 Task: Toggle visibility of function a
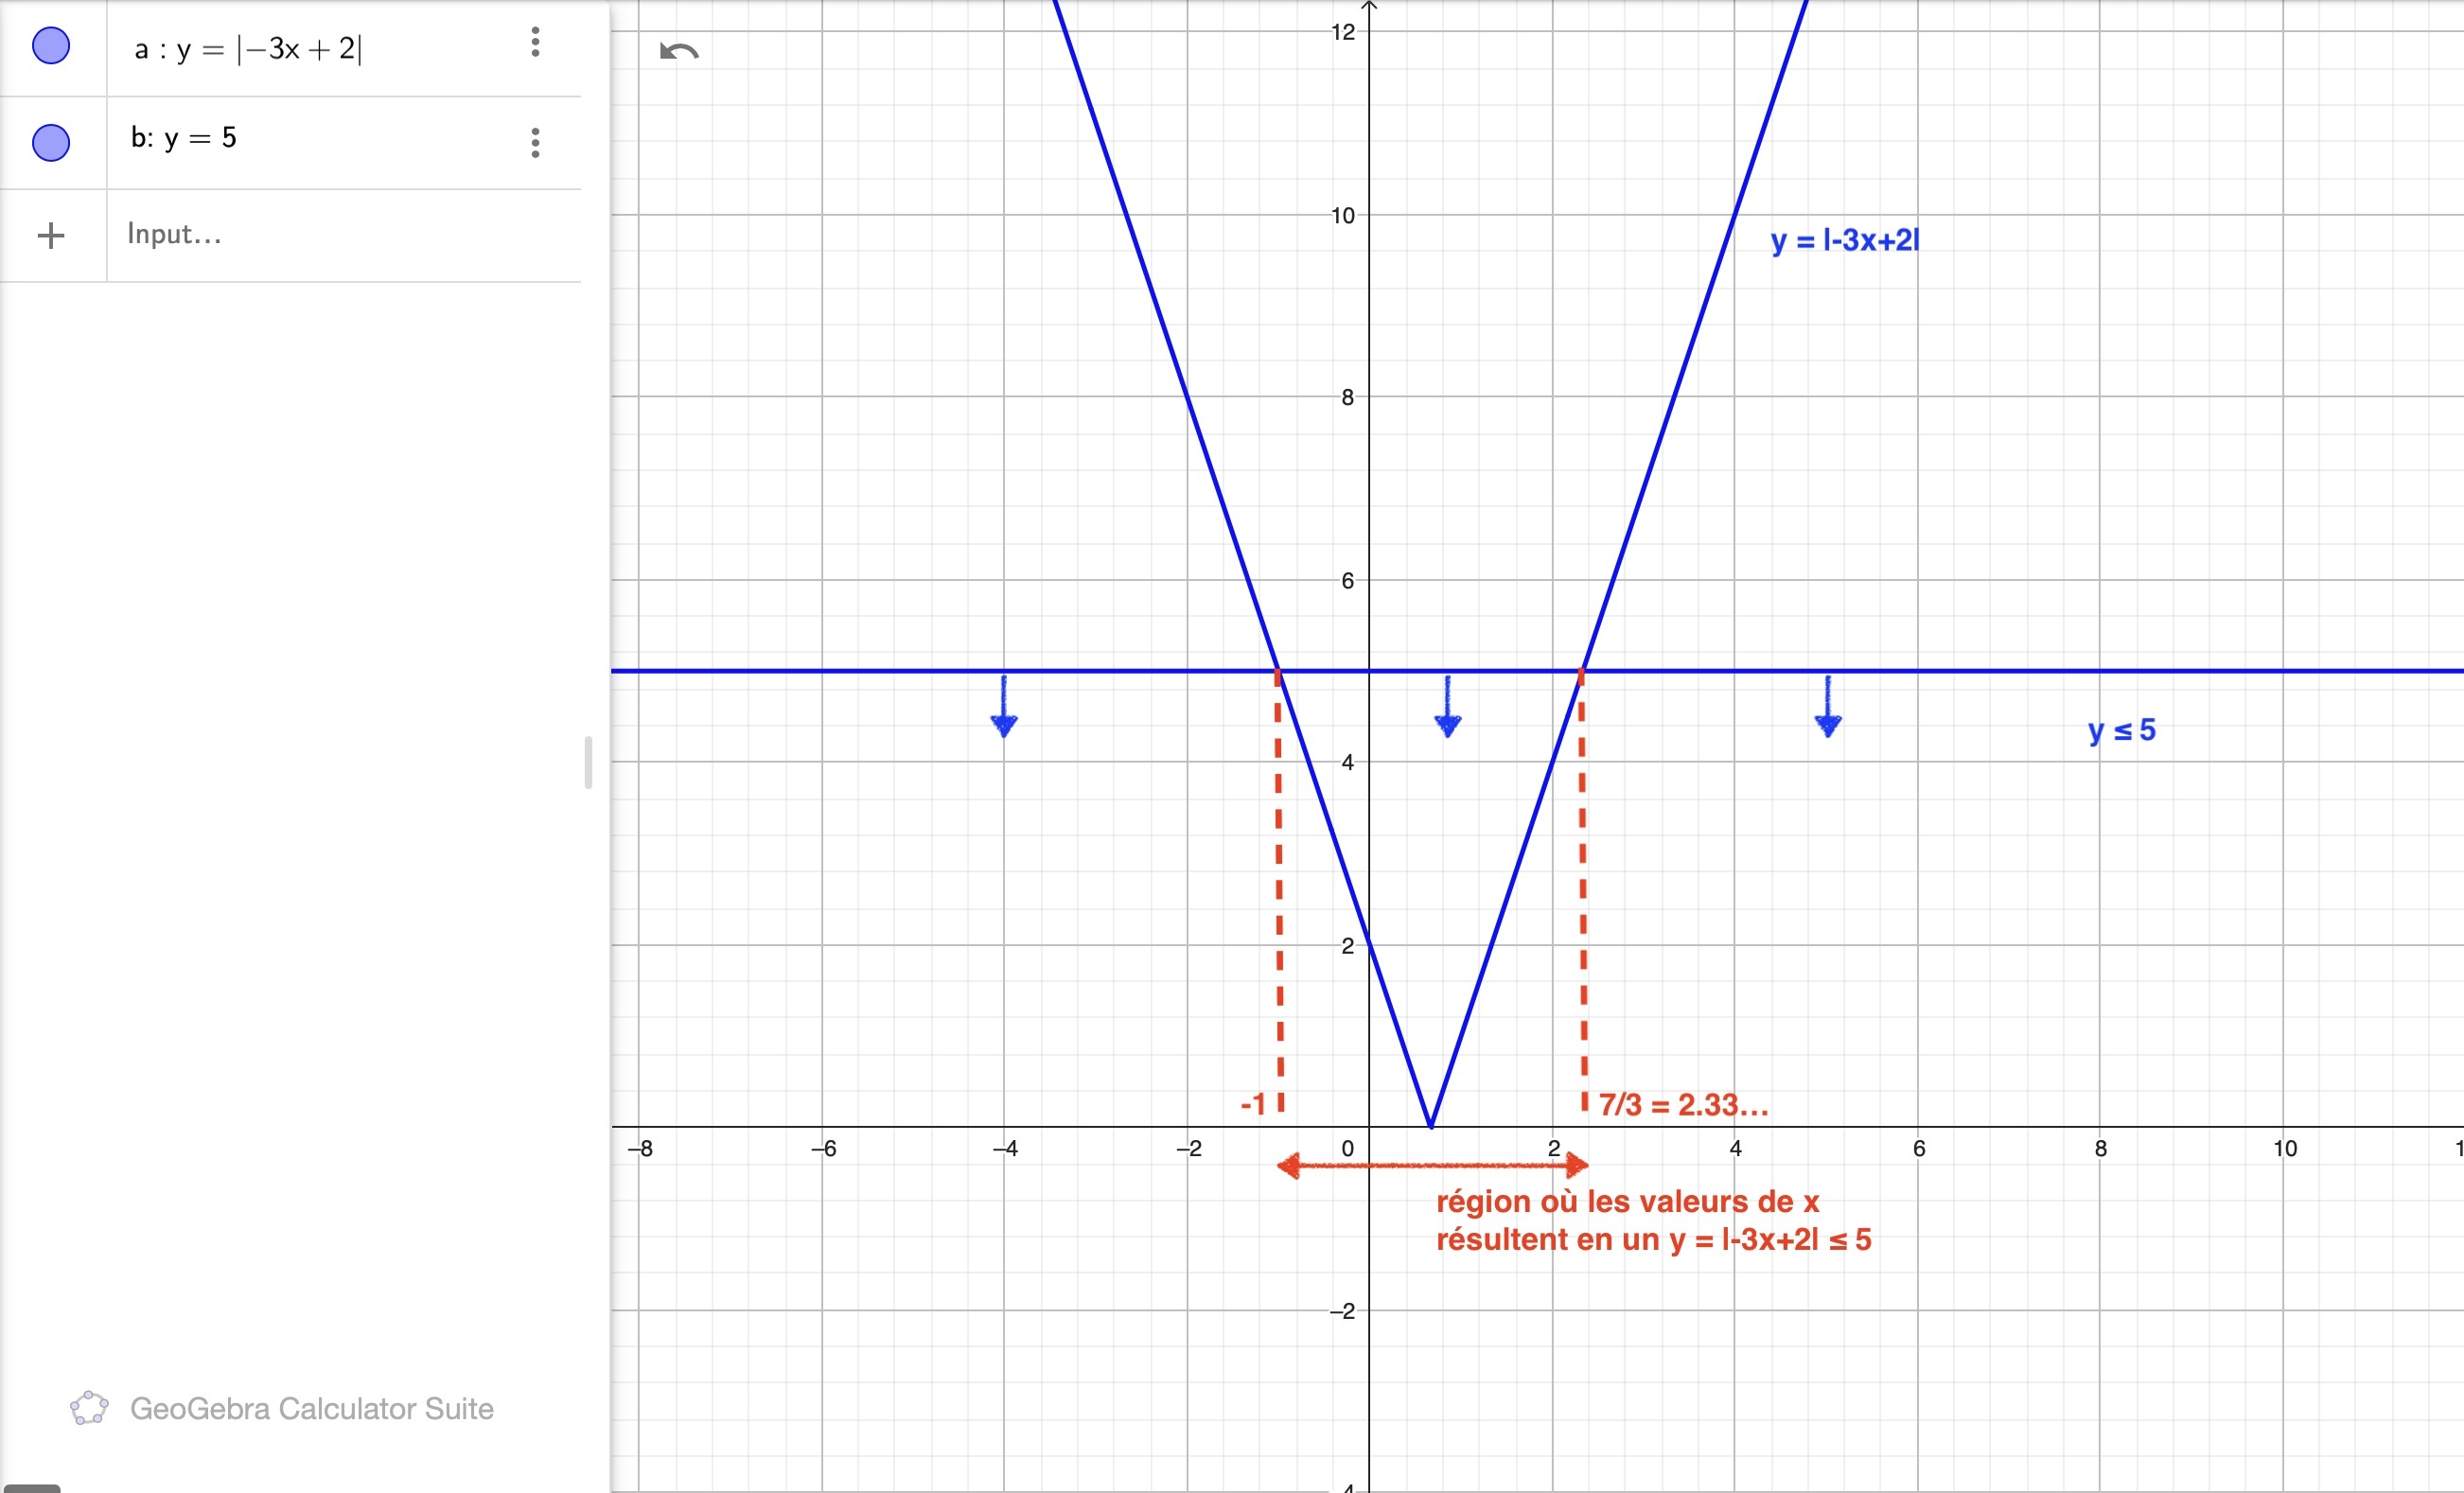51,46
